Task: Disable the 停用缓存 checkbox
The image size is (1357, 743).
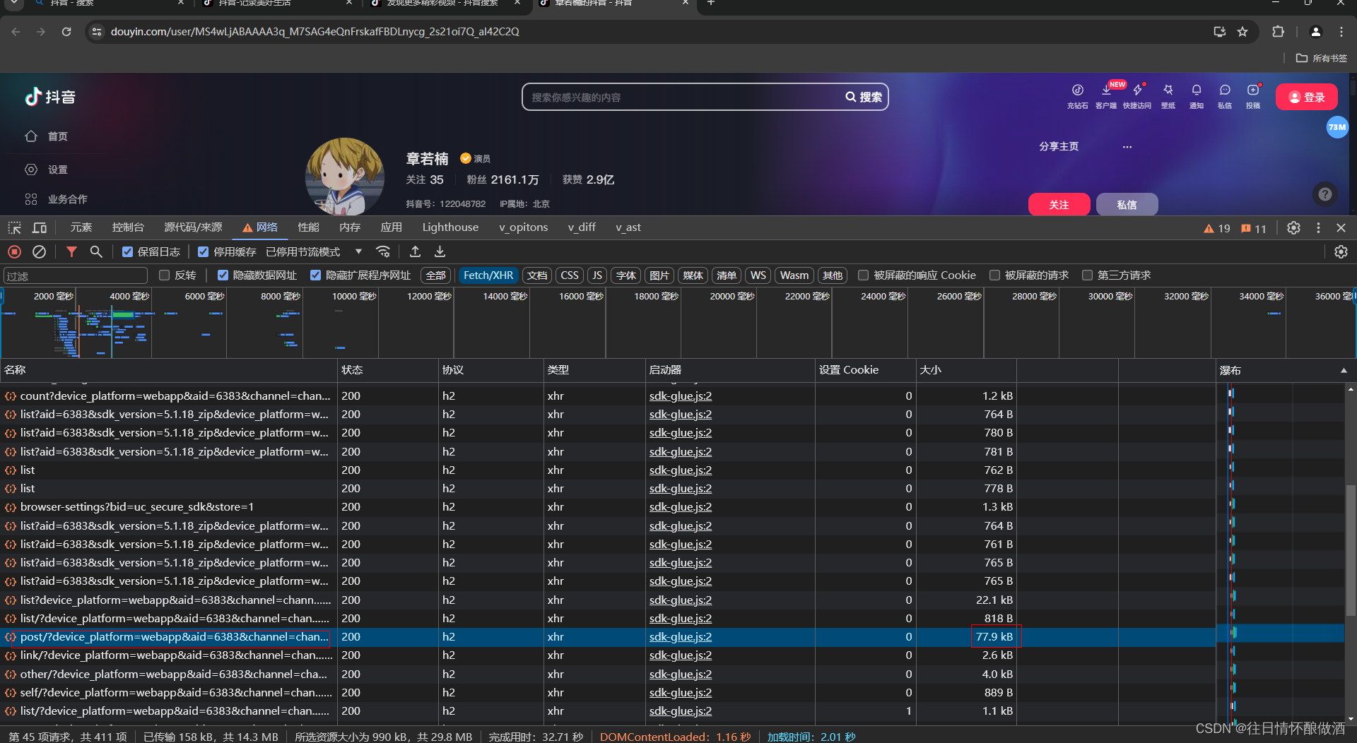Action: tap(203, 251)
